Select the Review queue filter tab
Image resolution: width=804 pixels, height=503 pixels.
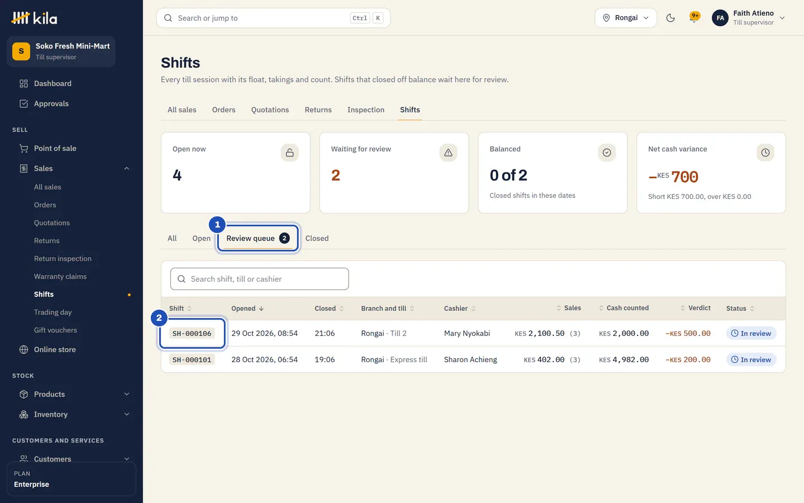click(x=258, y=238)
